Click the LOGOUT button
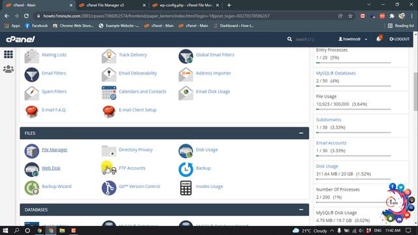Image resolution: width=418 pixels, height=235 pixels. point(399,39)
